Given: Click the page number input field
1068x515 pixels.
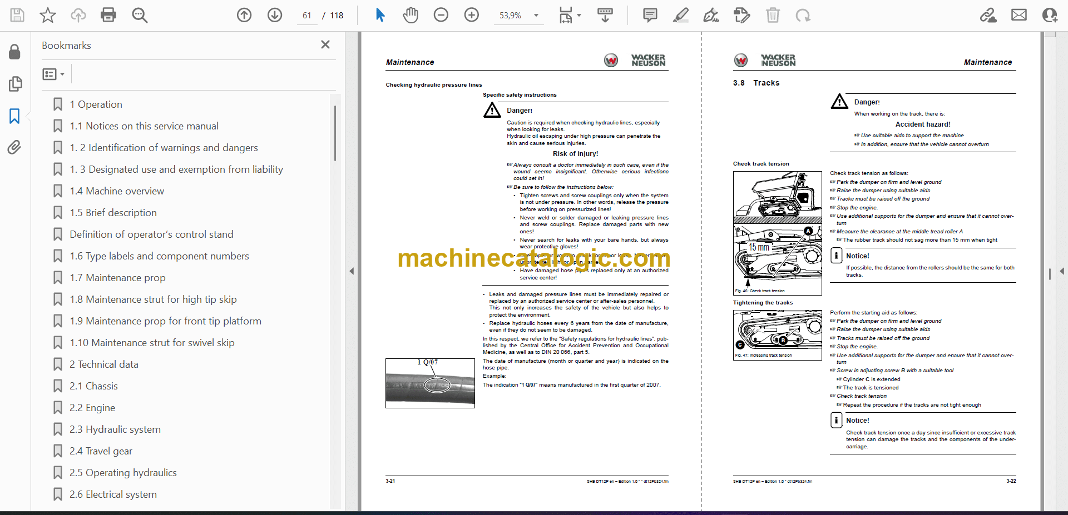Looking at the screenshot, I should (307, 16).
